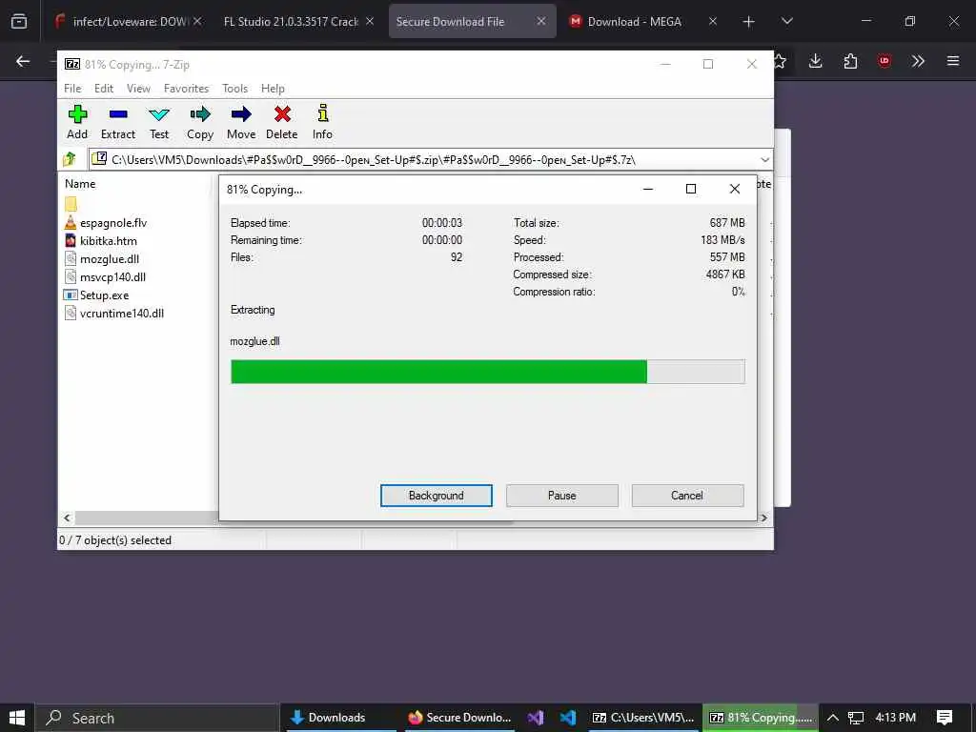
Task: Click the Add toolbar icon in 7-Zip
Action: click(77, 122)
